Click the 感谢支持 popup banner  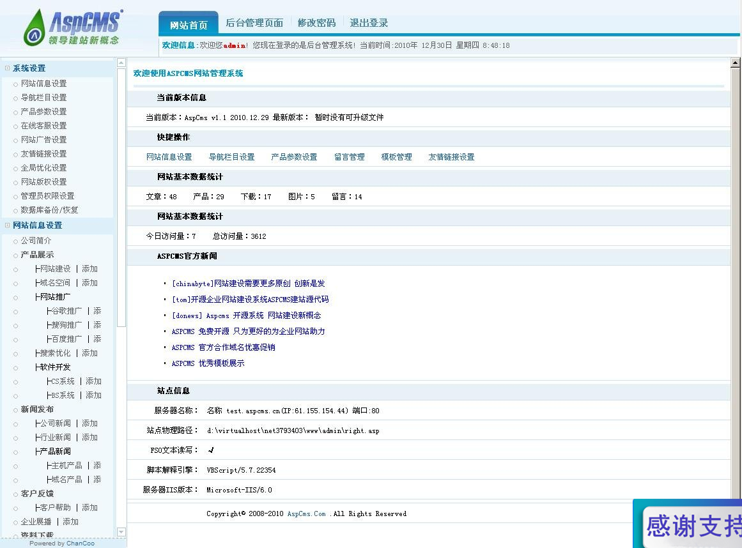688,524
